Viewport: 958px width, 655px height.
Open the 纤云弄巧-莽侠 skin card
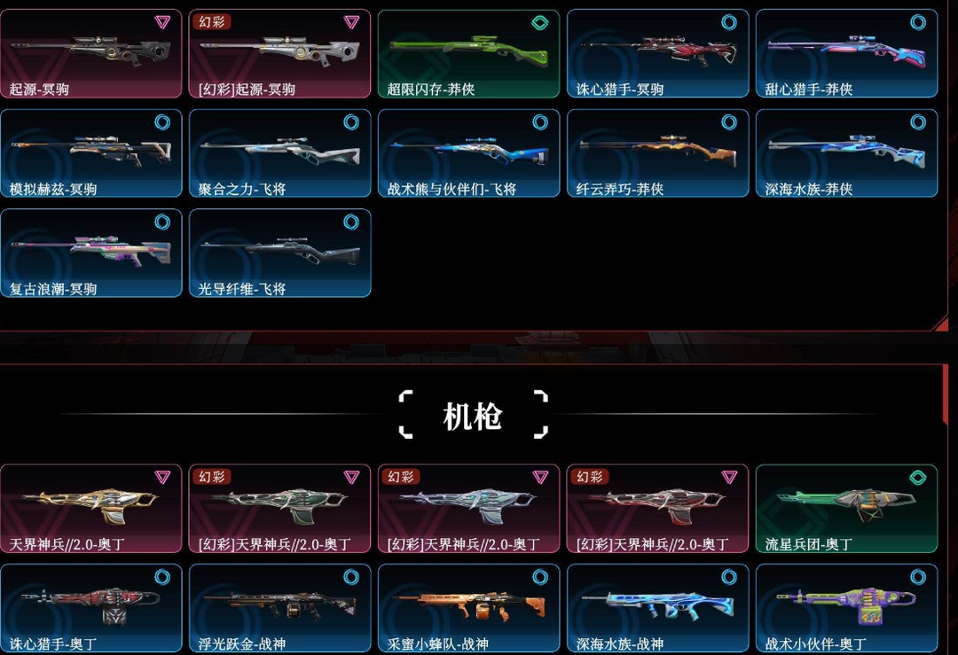(x=657, y=153)
